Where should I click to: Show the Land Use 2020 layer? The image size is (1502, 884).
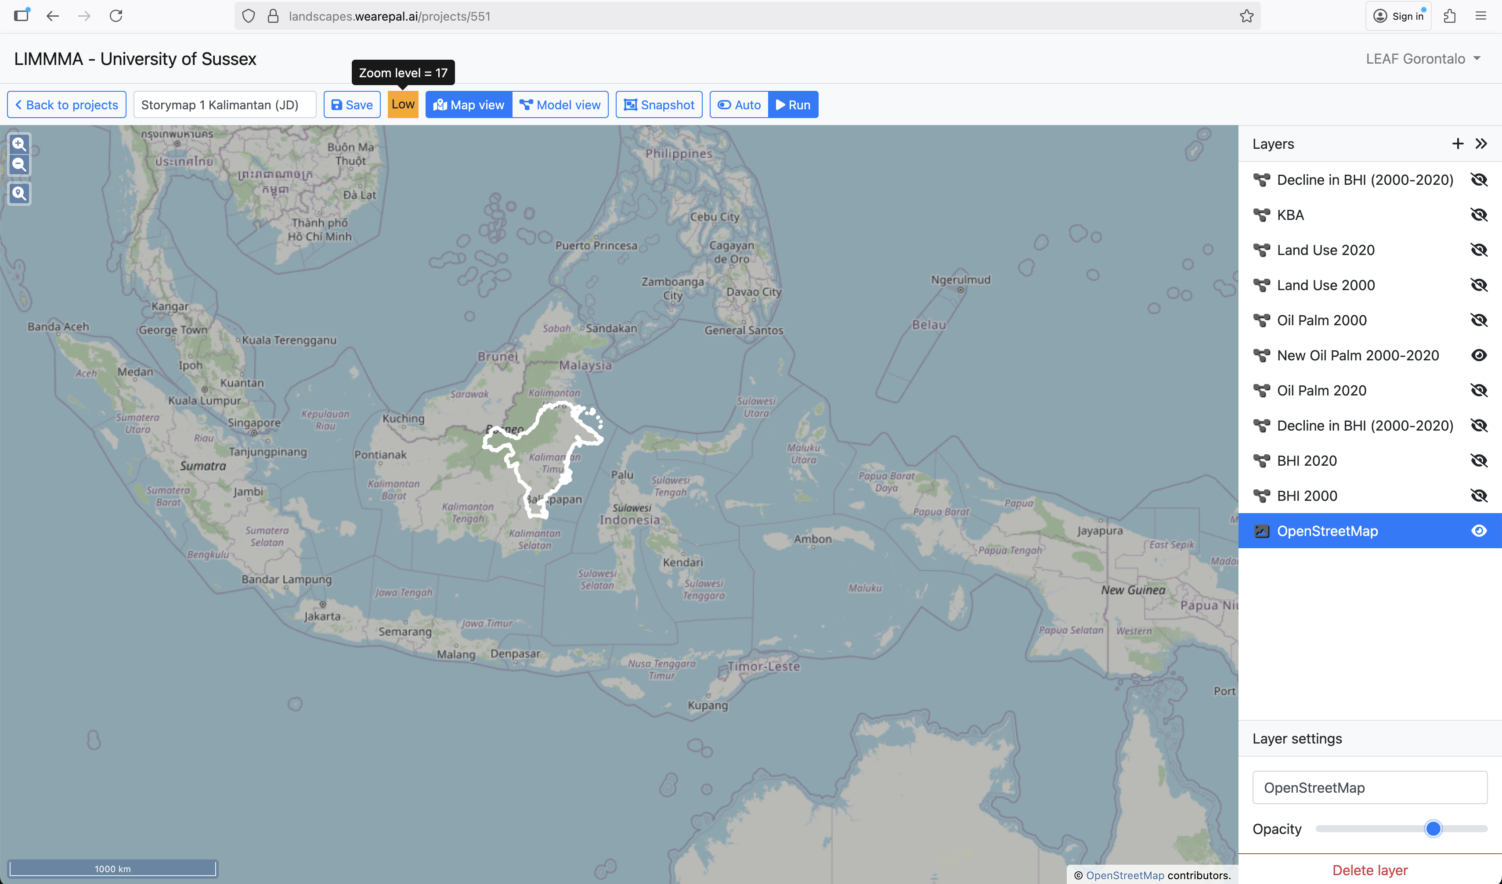pos(1479,250)
